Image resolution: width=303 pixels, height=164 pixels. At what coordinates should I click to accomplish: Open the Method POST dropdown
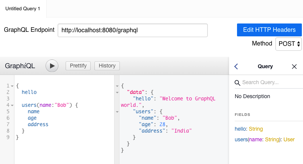(289, 44)
